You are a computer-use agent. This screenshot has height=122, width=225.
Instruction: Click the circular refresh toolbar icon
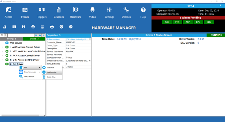(33, 27)
